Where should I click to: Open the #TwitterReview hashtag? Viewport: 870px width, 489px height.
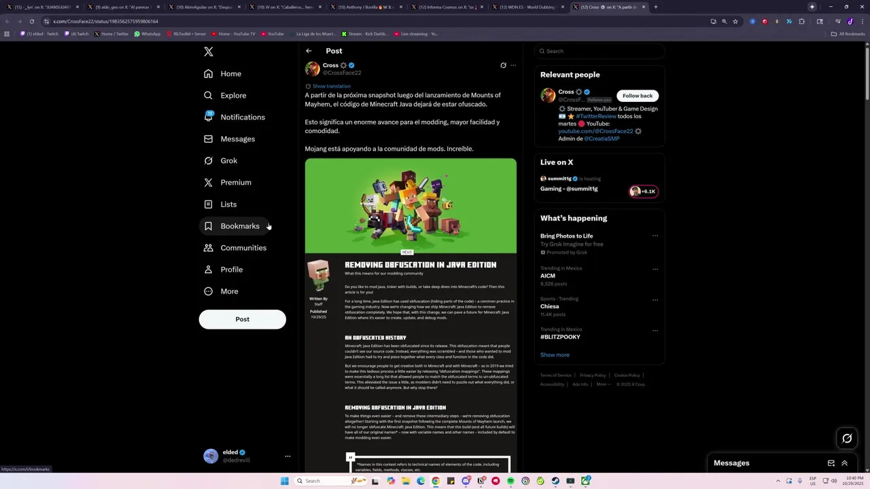click(x=596, y=116)
